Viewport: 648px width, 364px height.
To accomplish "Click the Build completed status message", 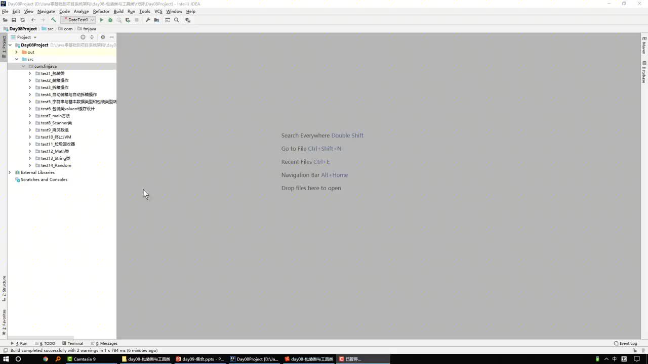I will [84, 350].
